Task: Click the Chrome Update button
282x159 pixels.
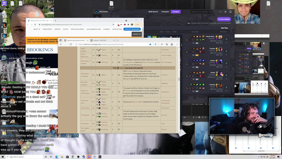Action: pyautogui.click(x=138, y=25)
